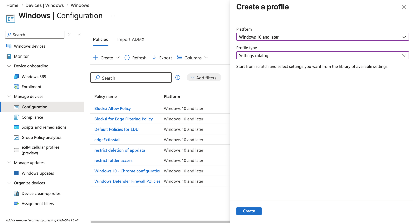
Task: Expand the Columns dropdown chevron
Action: click(206, 58)
